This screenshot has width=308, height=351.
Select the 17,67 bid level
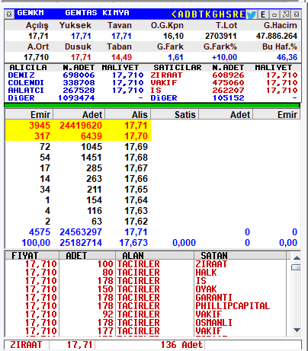click(78, 168)
